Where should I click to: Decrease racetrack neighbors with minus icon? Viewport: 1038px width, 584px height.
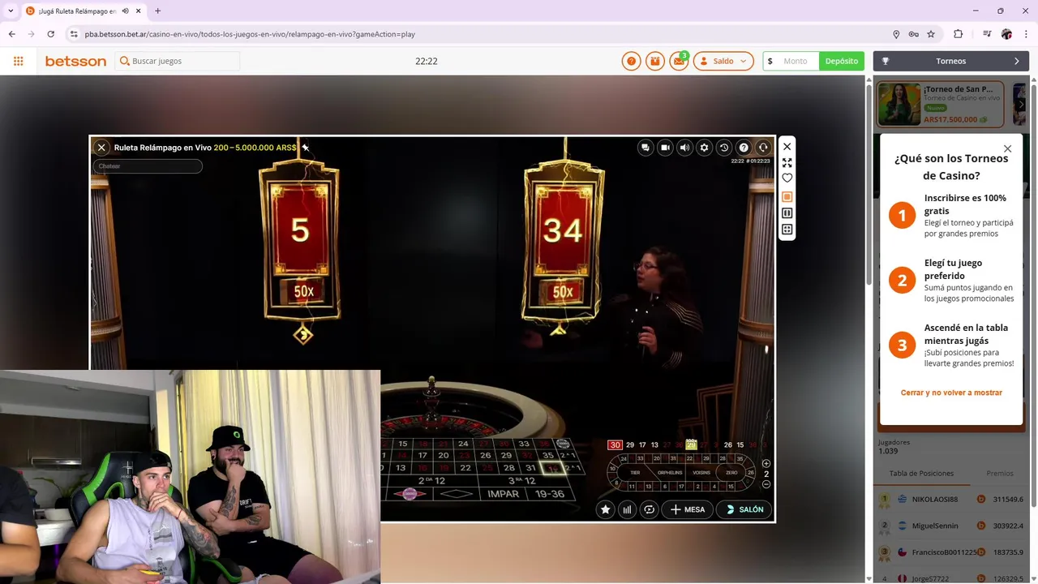766,484
